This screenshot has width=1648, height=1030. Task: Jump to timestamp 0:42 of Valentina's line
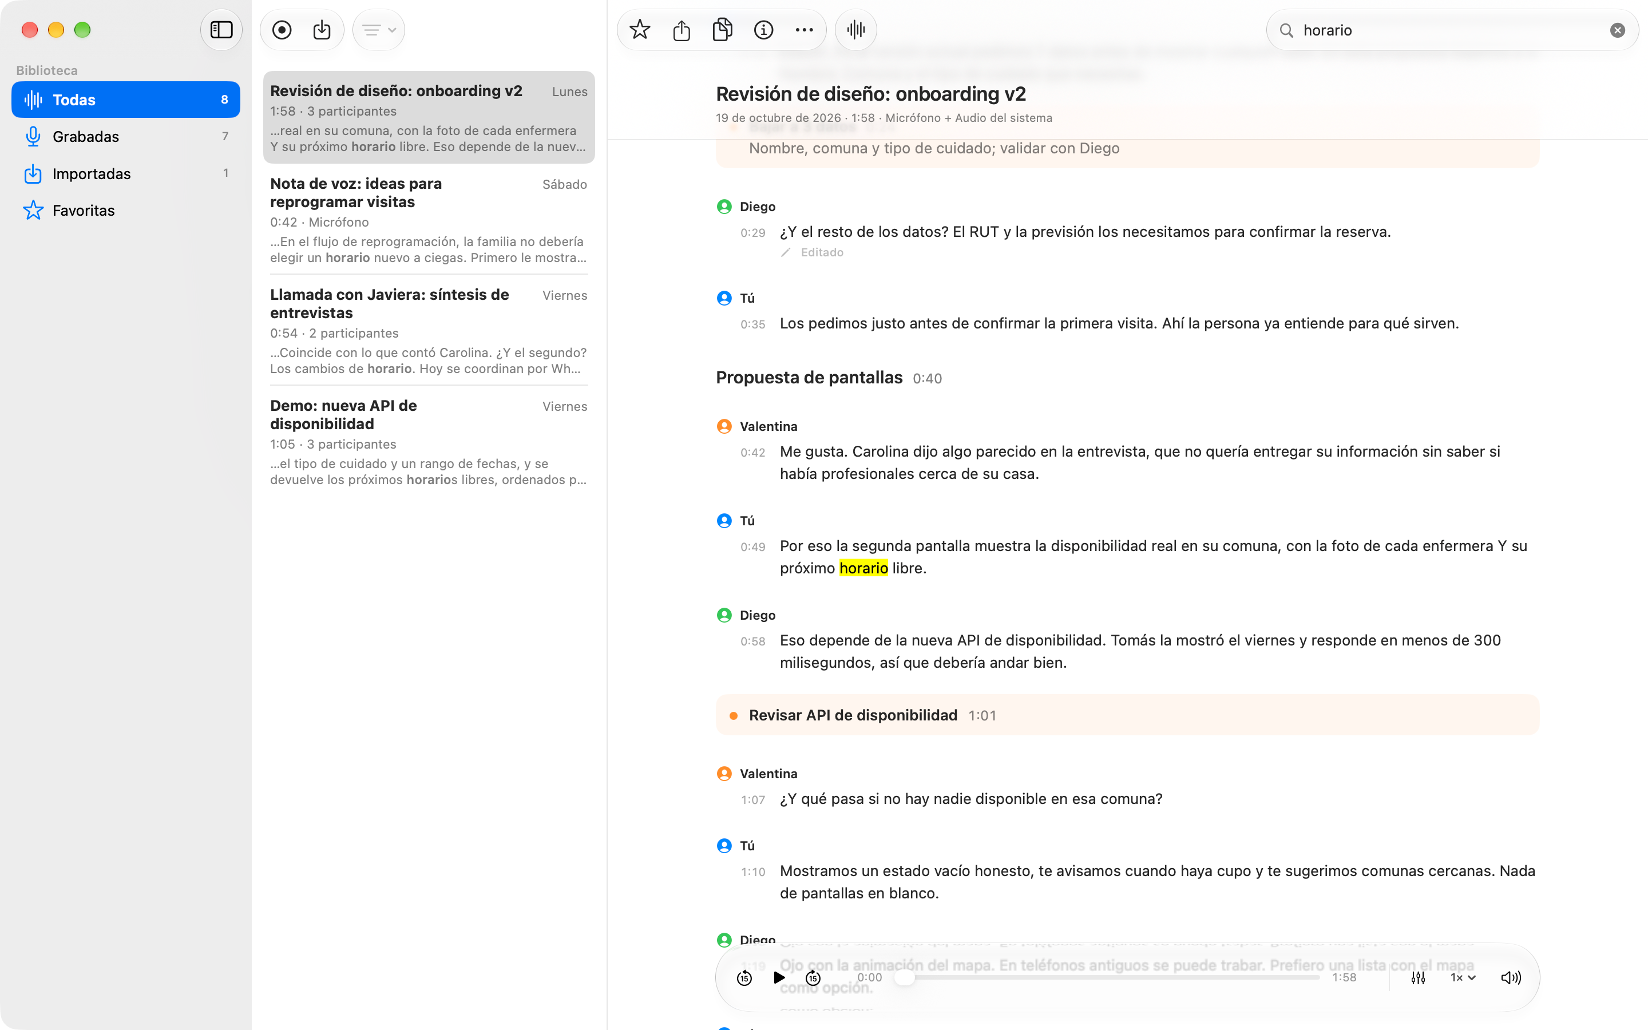pyautogui.click(x=752, y=452)
